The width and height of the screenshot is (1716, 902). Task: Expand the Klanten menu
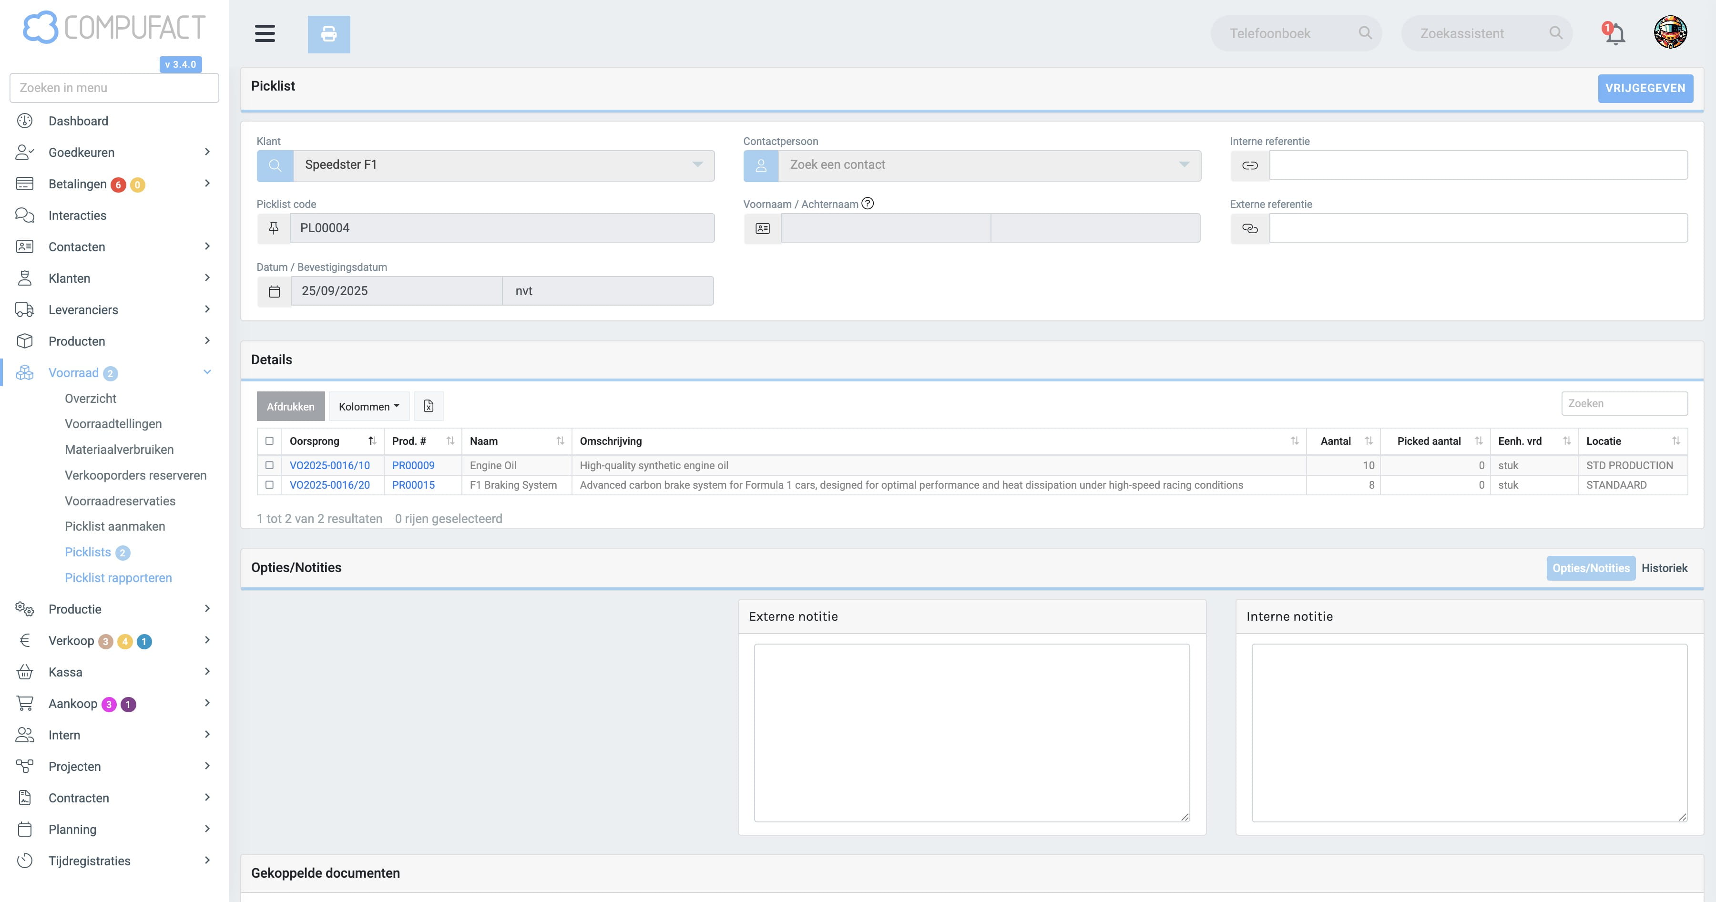[207, 278]
